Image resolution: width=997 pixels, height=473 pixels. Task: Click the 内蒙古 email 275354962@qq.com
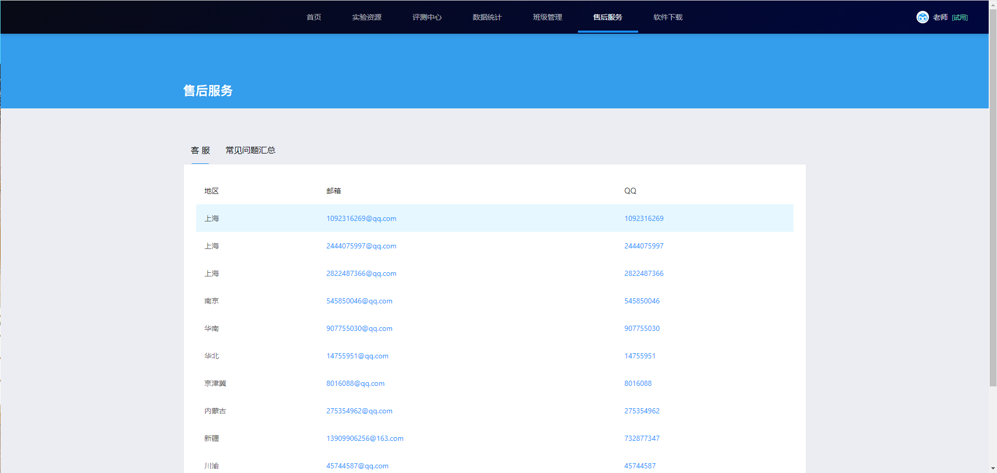point(359,411)
